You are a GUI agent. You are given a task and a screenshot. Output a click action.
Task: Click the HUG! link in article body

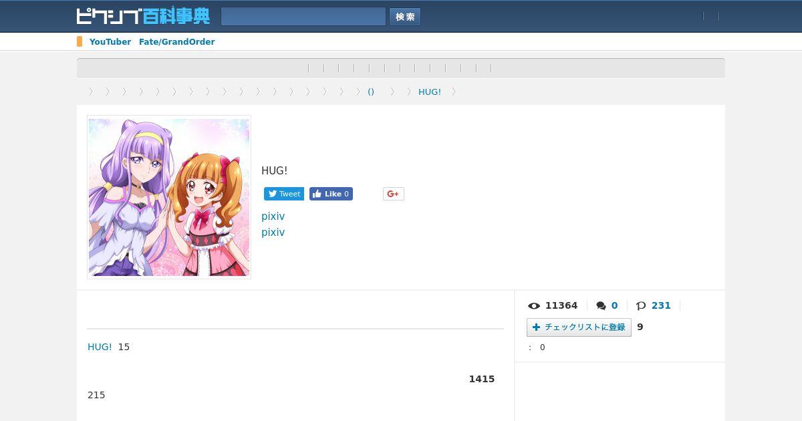(x=100, y=347)
